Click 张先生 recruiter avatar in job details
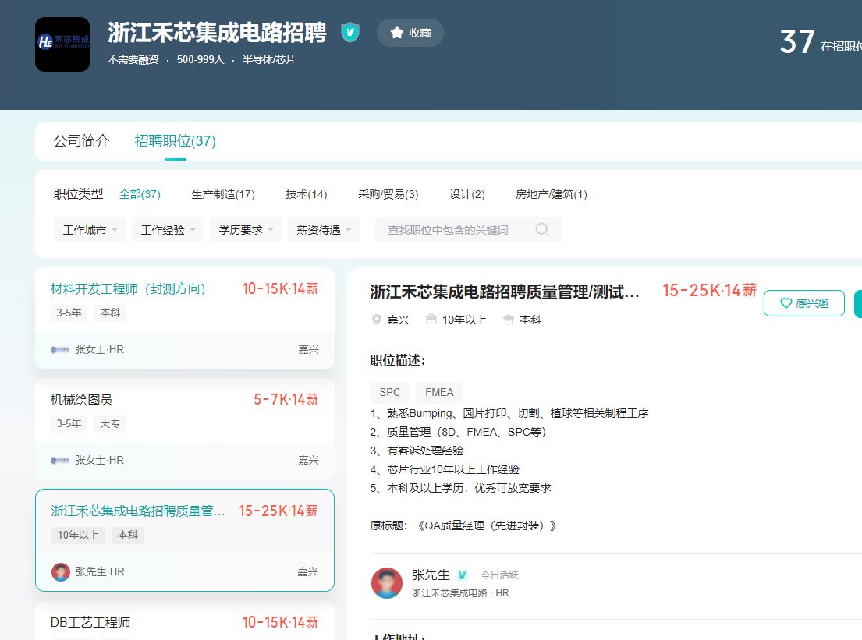Viewport: 862px width, 640px height. (x=387, y=583)
